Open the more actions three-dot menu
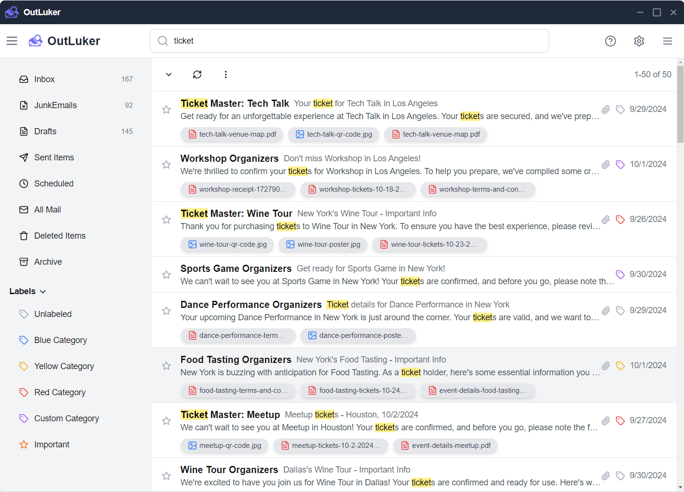Screen dimensions: 684x492 pyautogui.click(x=225, y=74)
